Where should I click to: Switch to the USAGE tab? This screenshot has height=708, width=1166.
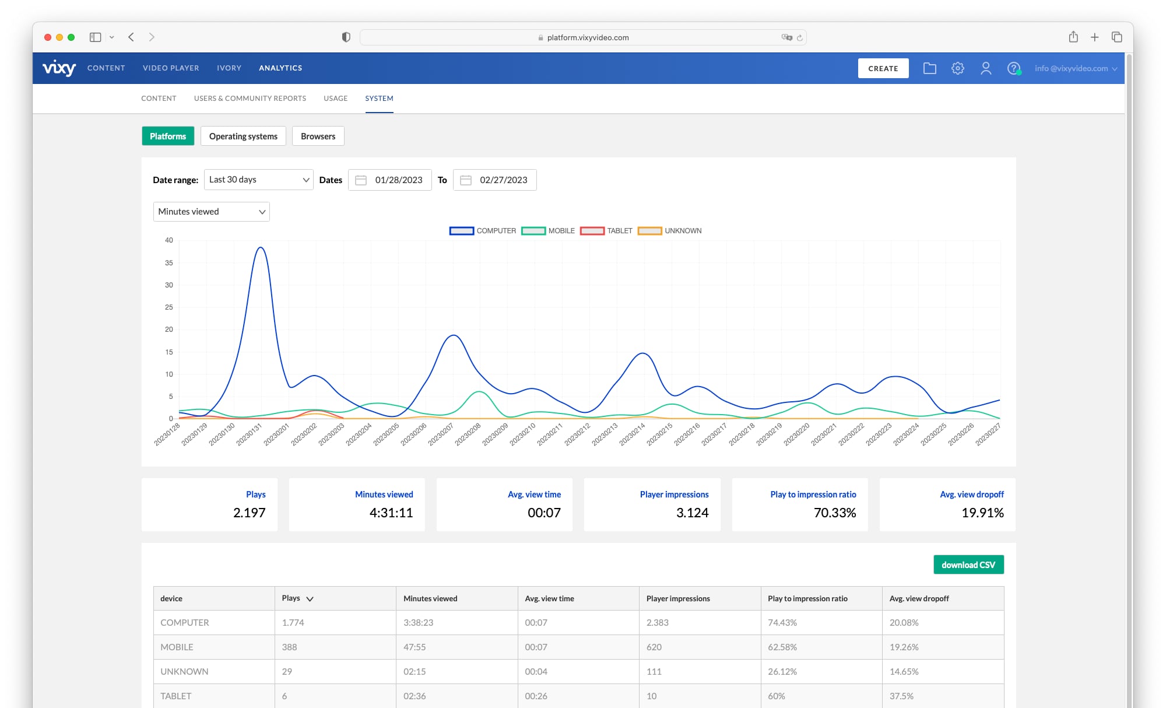(336, 98)
